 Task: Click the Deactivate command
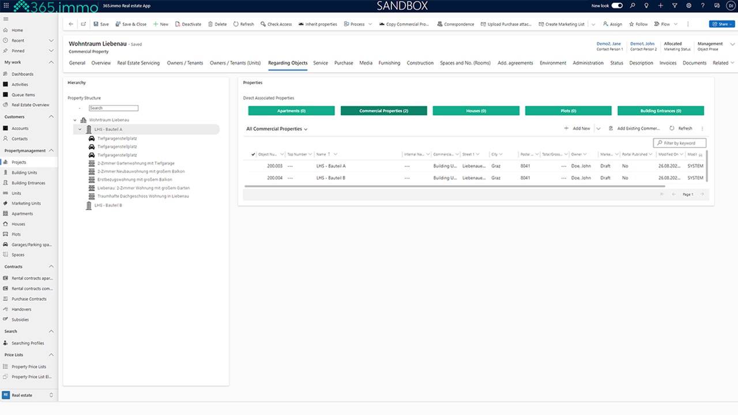coord(188,24)
